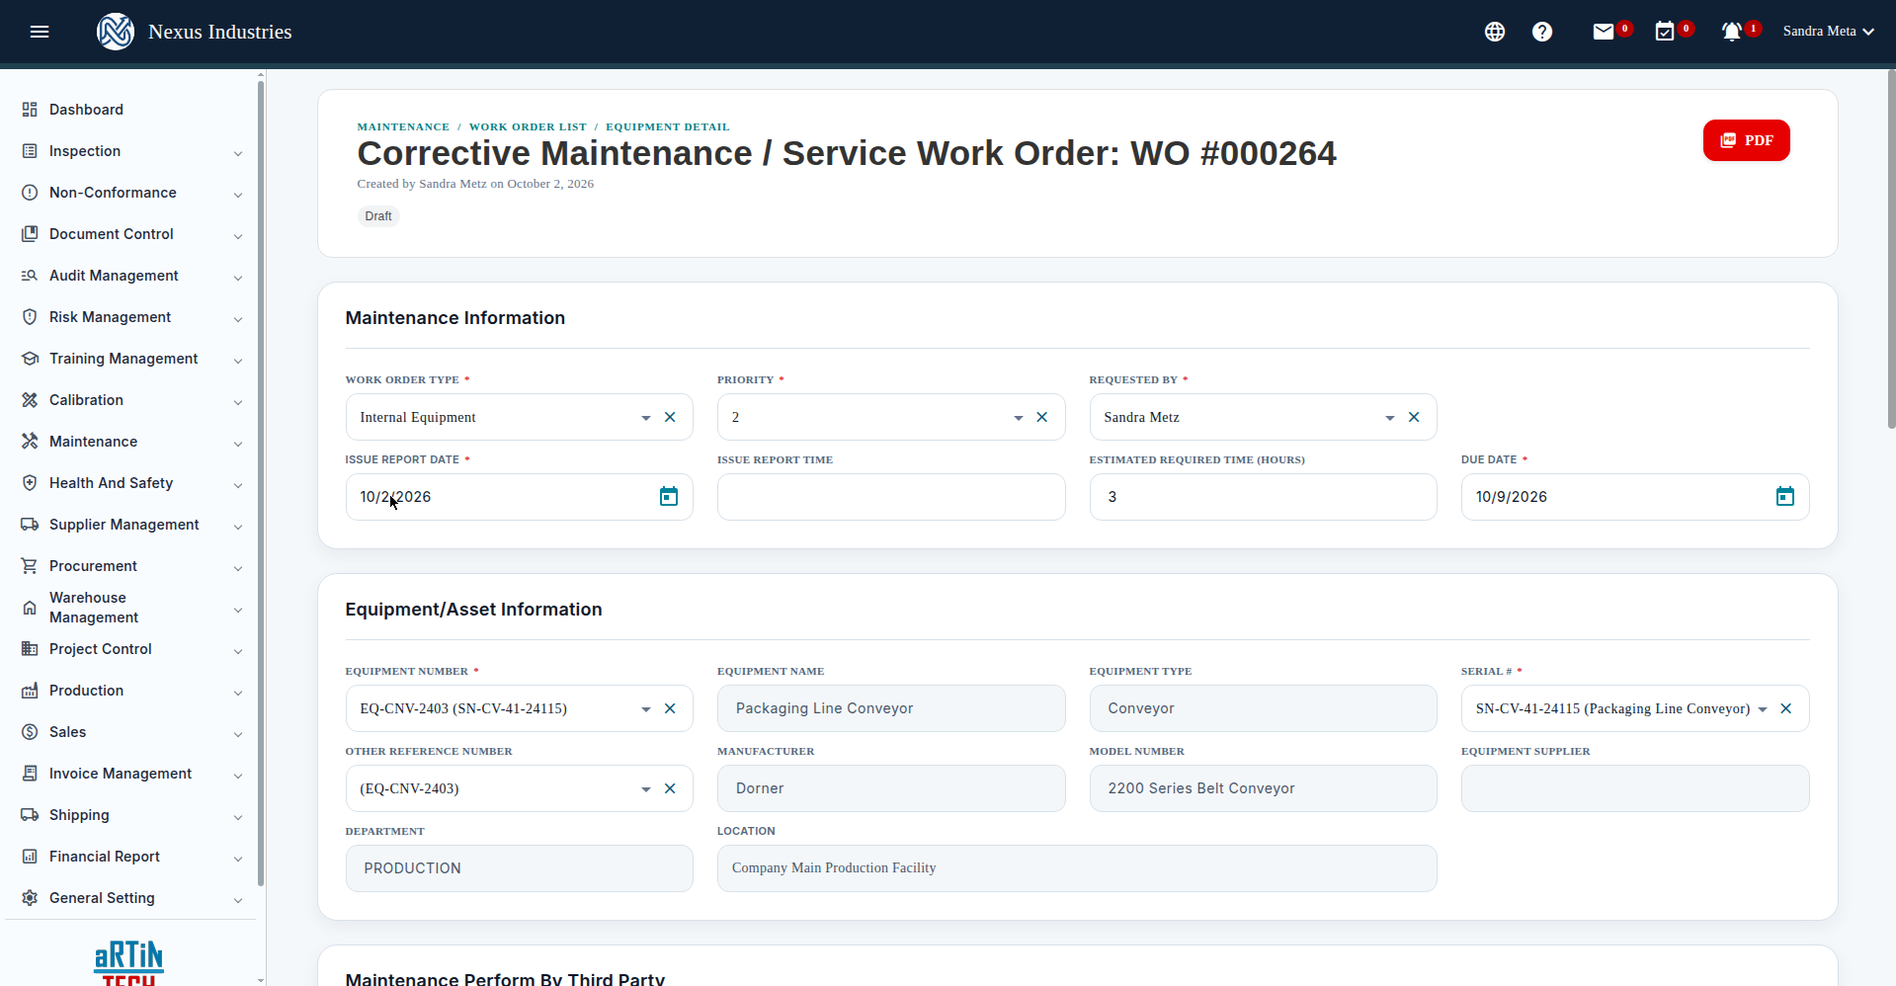This screenshot has height=986, width=1896.
Task: Click the Shipping truck sidebar icon
Action: pos(30,815)
